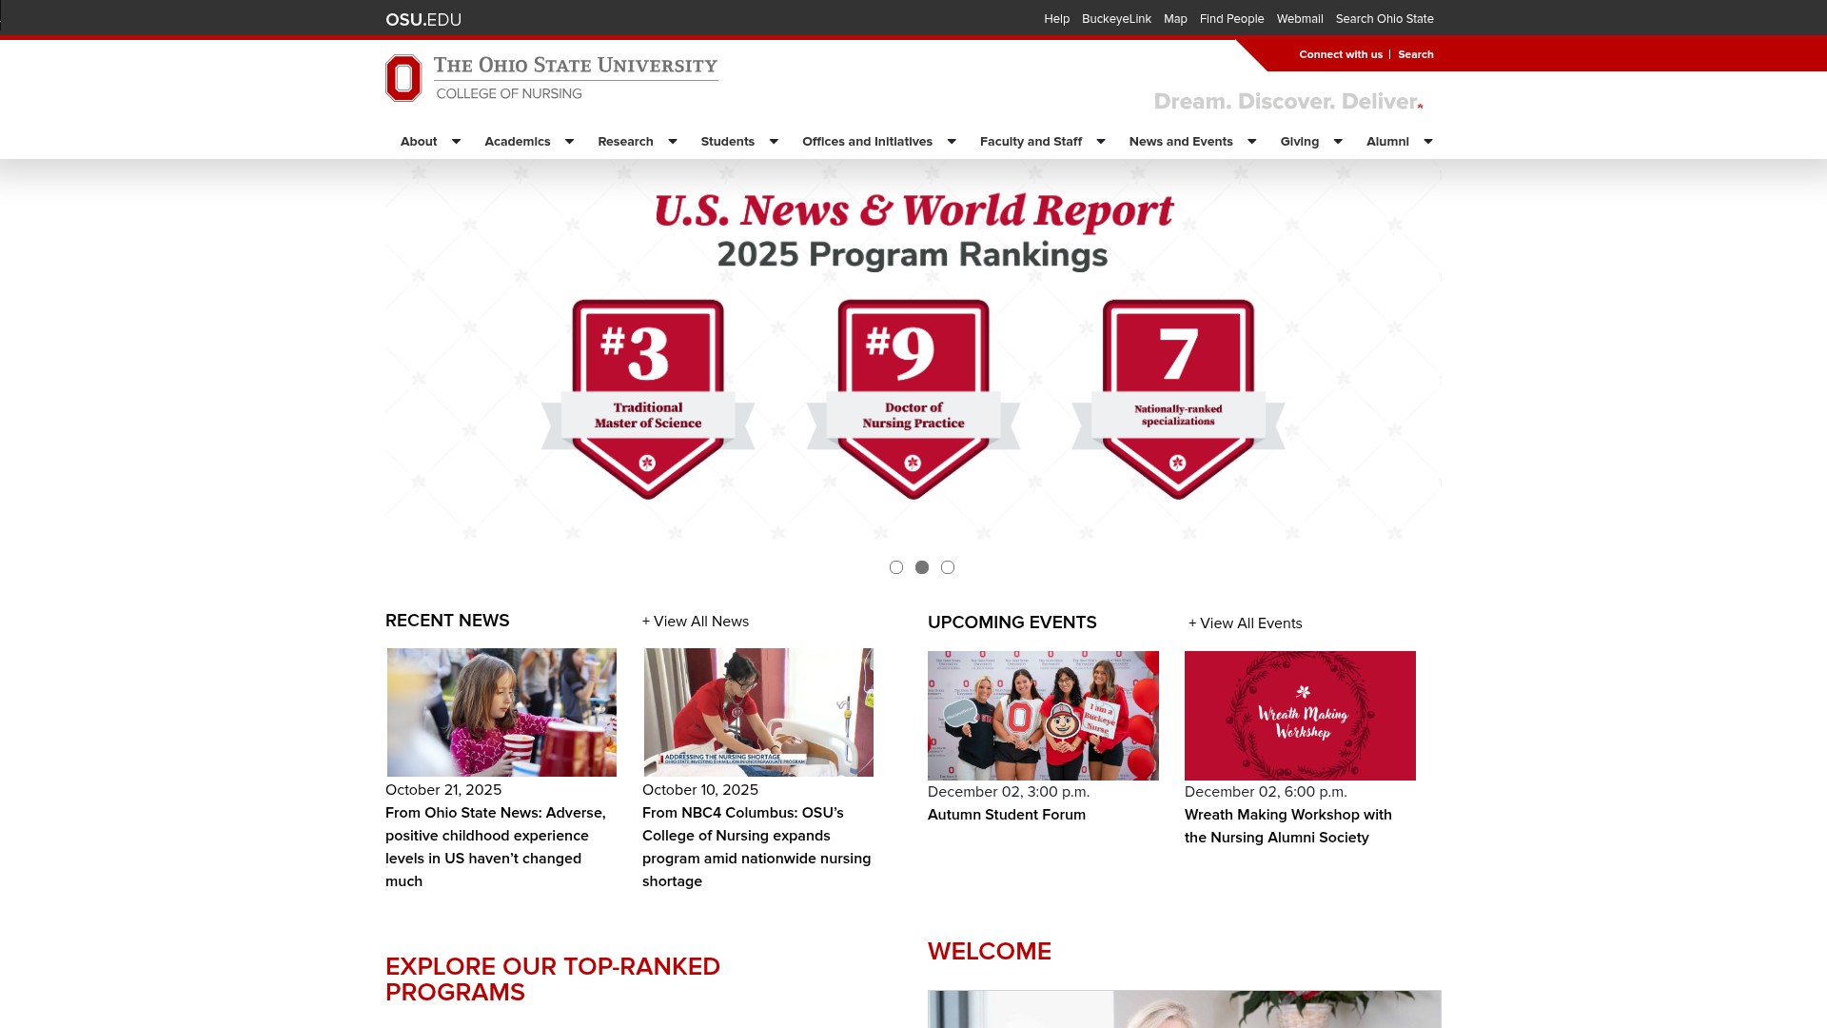Open the Autumn Student Forum event photo
Viewport: 1827px width, 1028px height.
click(x=1043, y=716)
